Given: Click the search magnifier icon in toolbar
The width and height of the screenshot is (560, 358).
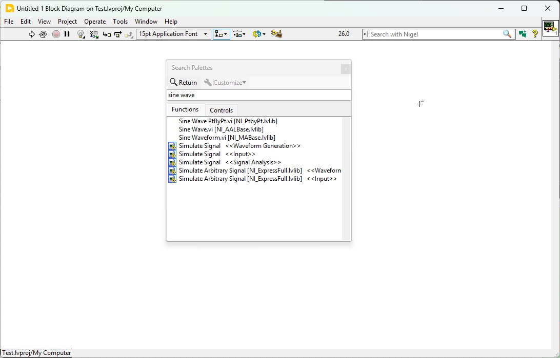Looking at the screenshot, I should point(507,34).
